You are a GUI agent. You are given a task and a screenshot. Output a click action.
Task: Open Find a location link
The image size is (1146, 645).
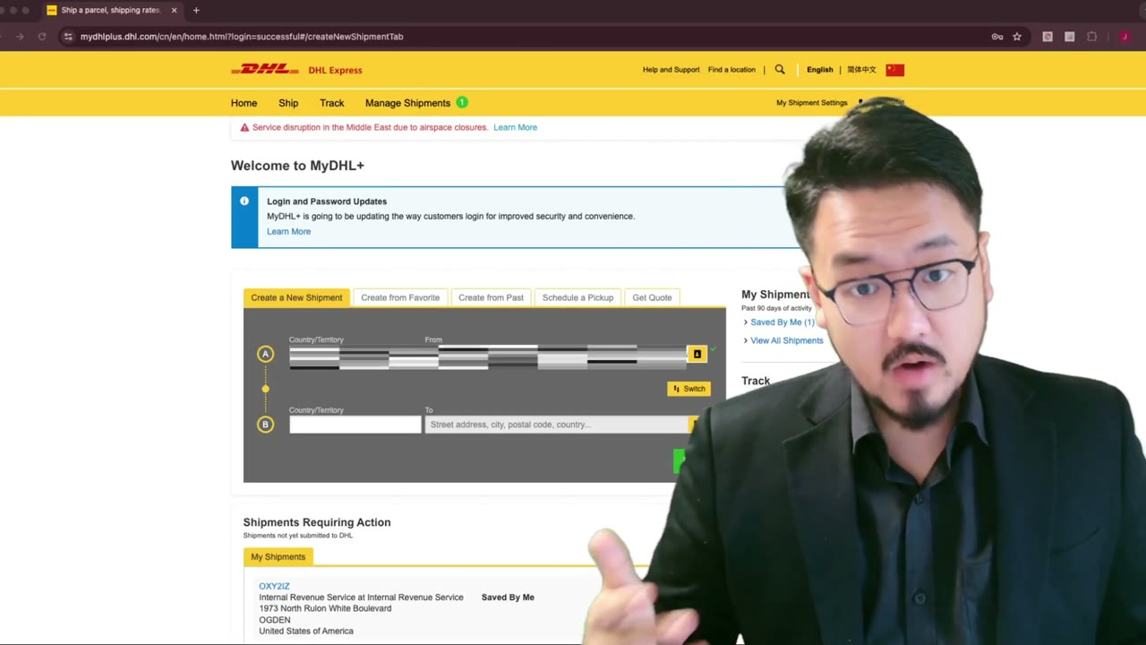pos(731,70)
